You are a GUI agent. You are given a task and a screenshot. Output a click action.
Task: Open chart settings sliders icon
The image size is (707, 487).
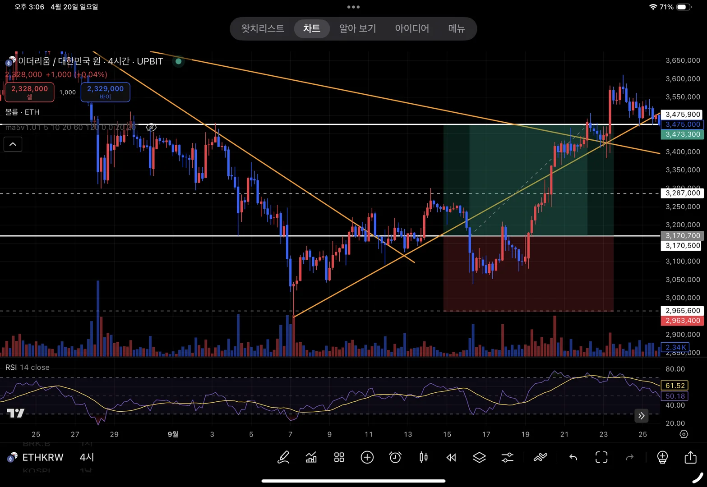click(x=507, y=457)
